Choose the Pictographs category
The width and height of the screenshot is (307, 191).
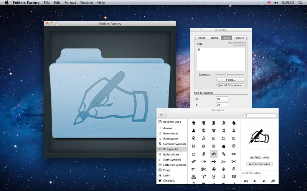[x=172, y=149]
